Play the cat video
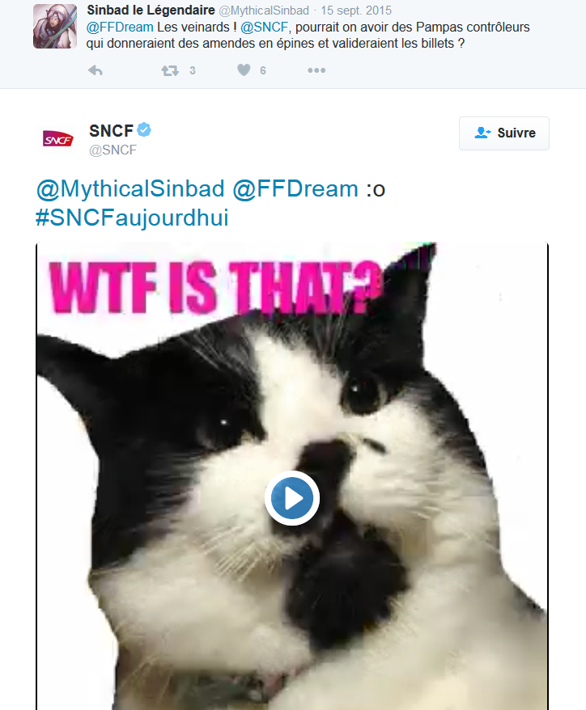The height and width of the screenshot is (710, 586). [292, 498]
